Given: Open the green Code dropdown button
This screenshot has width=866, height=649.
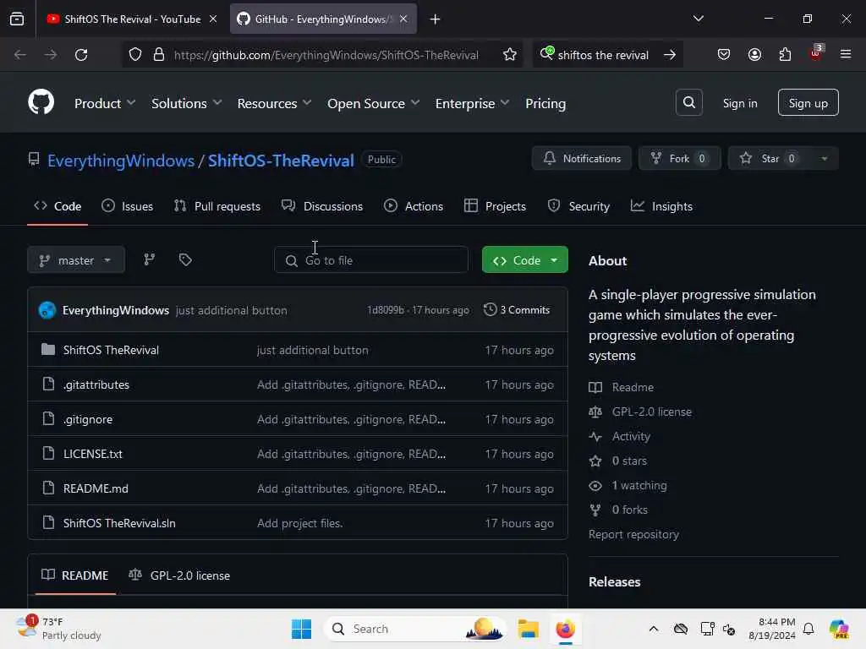Looking at the screenshot, I should 524,260.
